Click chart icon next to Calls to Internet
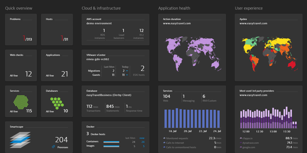The width and height of the screenshot is (307, 153). (164, 143)
